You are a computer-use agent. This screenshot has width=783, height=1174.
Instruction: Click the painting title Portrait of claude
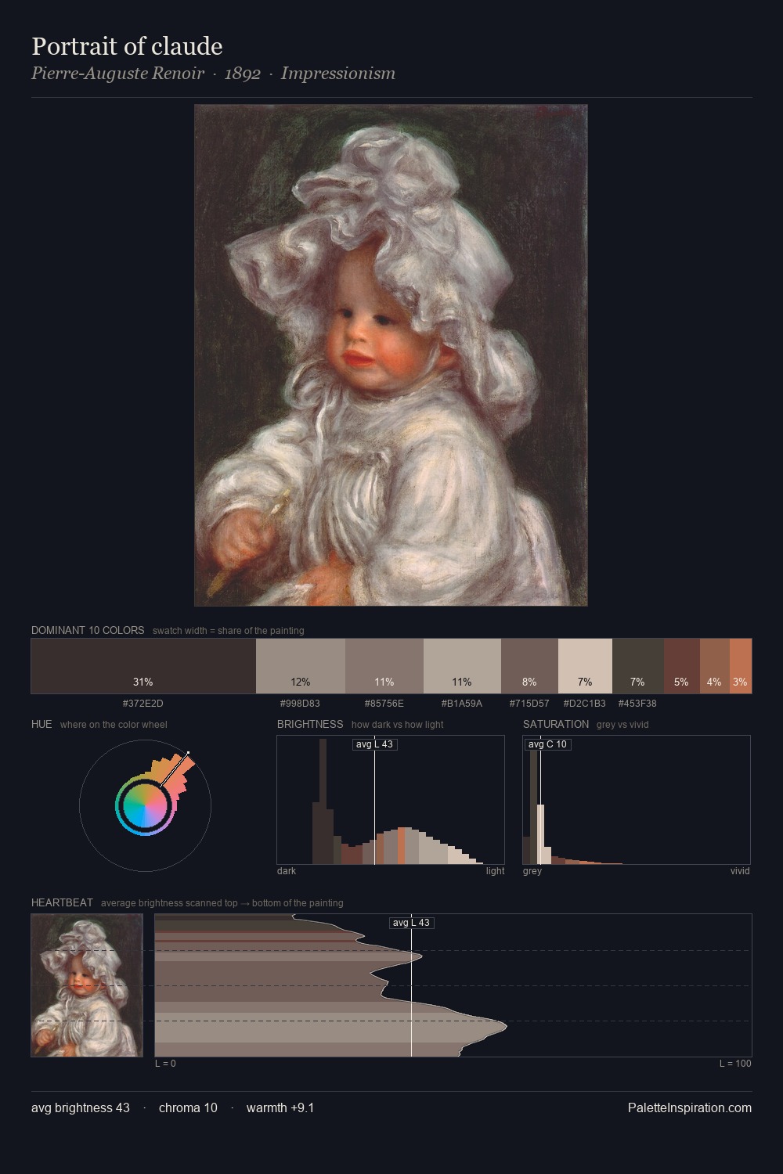click(x=127, y=46)
